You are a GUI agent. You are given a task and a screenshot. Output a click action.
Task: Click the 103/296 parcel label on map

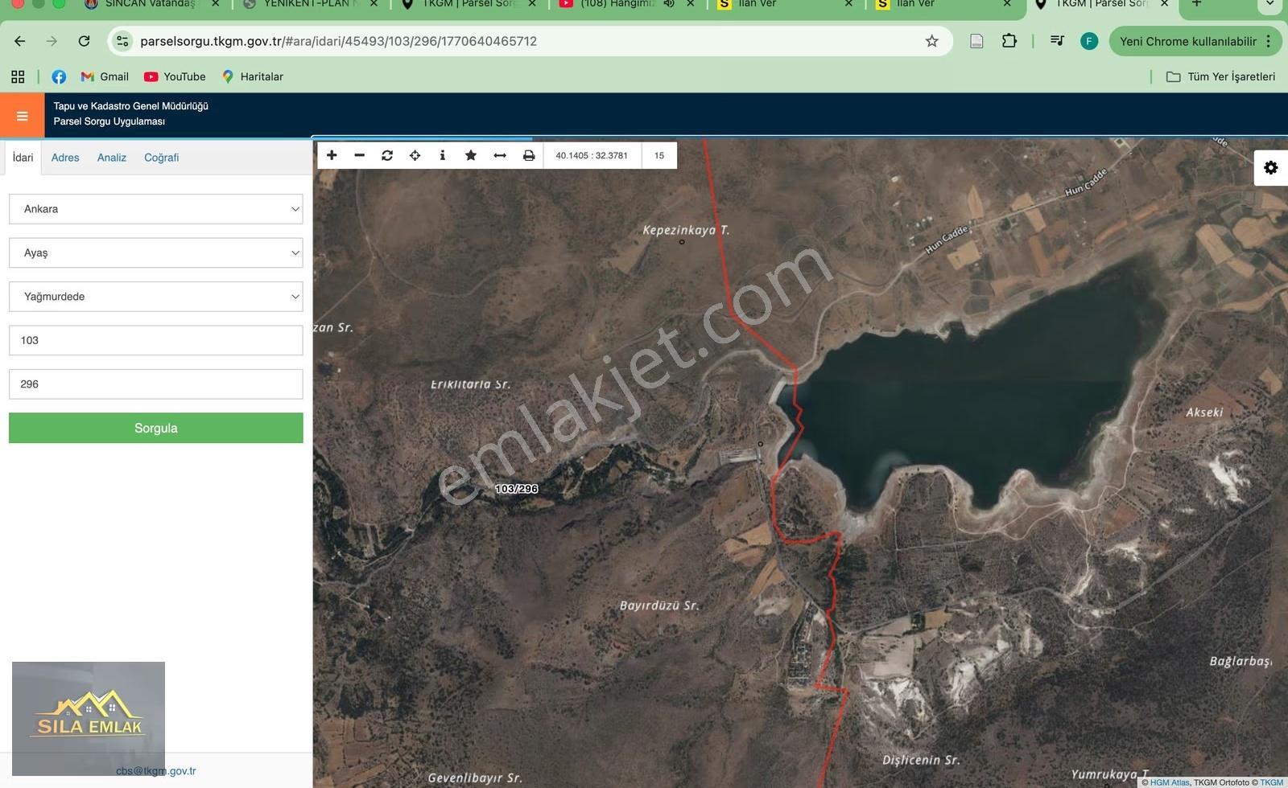click(517, 489)
